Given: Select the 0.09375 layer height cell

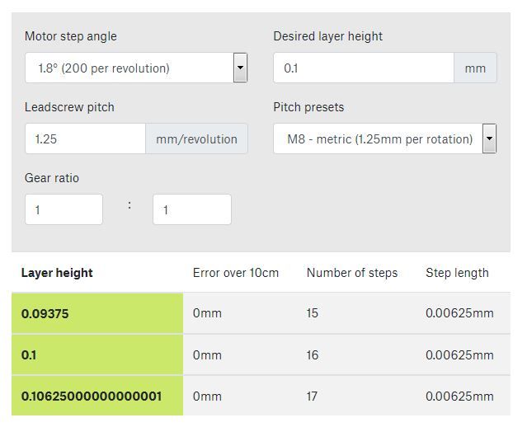Looking at the screenshot, I should click(x=97, y=313).
